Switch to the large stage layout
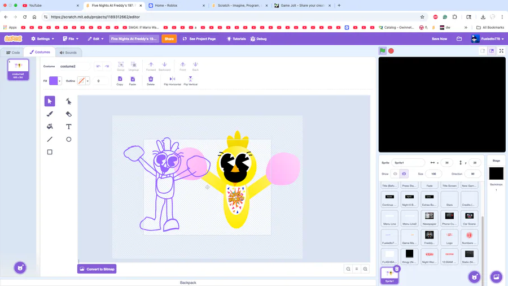Screen dimensions: 508x286 coord(492,51)
